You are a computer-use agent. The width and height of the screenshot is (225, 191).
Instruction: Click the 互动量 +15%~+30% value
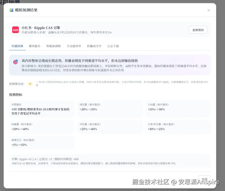click(156, 109)
